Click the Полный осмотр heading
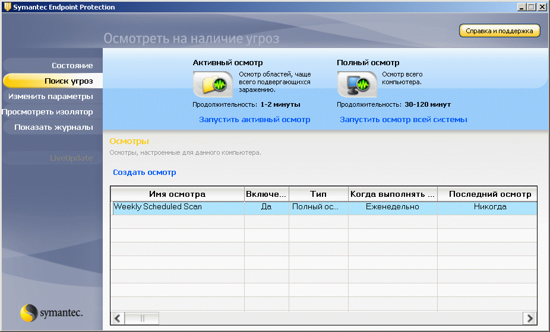Image resolution: width=550 pixels, height=332 pixels. (x=368, y=63)
